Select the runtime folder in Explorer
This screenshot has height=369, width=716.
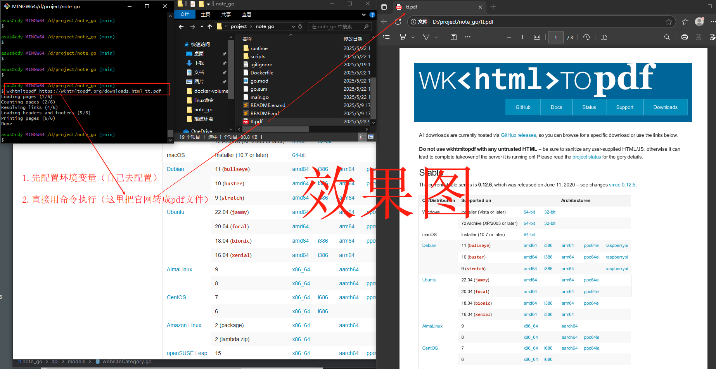259,48
